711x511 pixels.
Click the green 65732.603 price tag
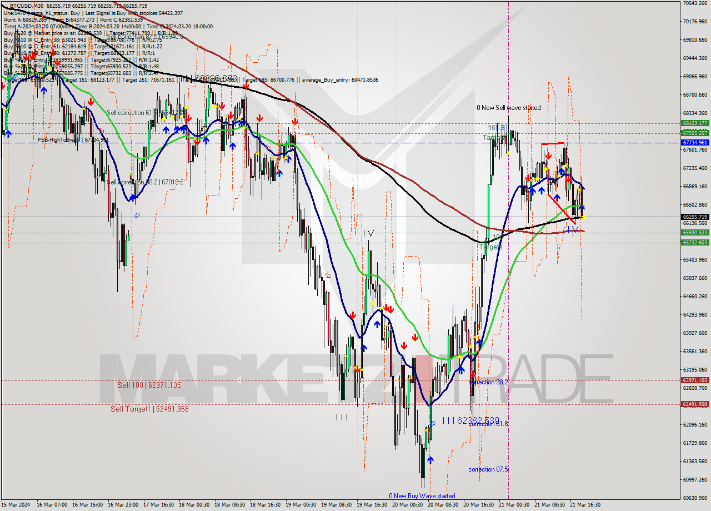694,242
